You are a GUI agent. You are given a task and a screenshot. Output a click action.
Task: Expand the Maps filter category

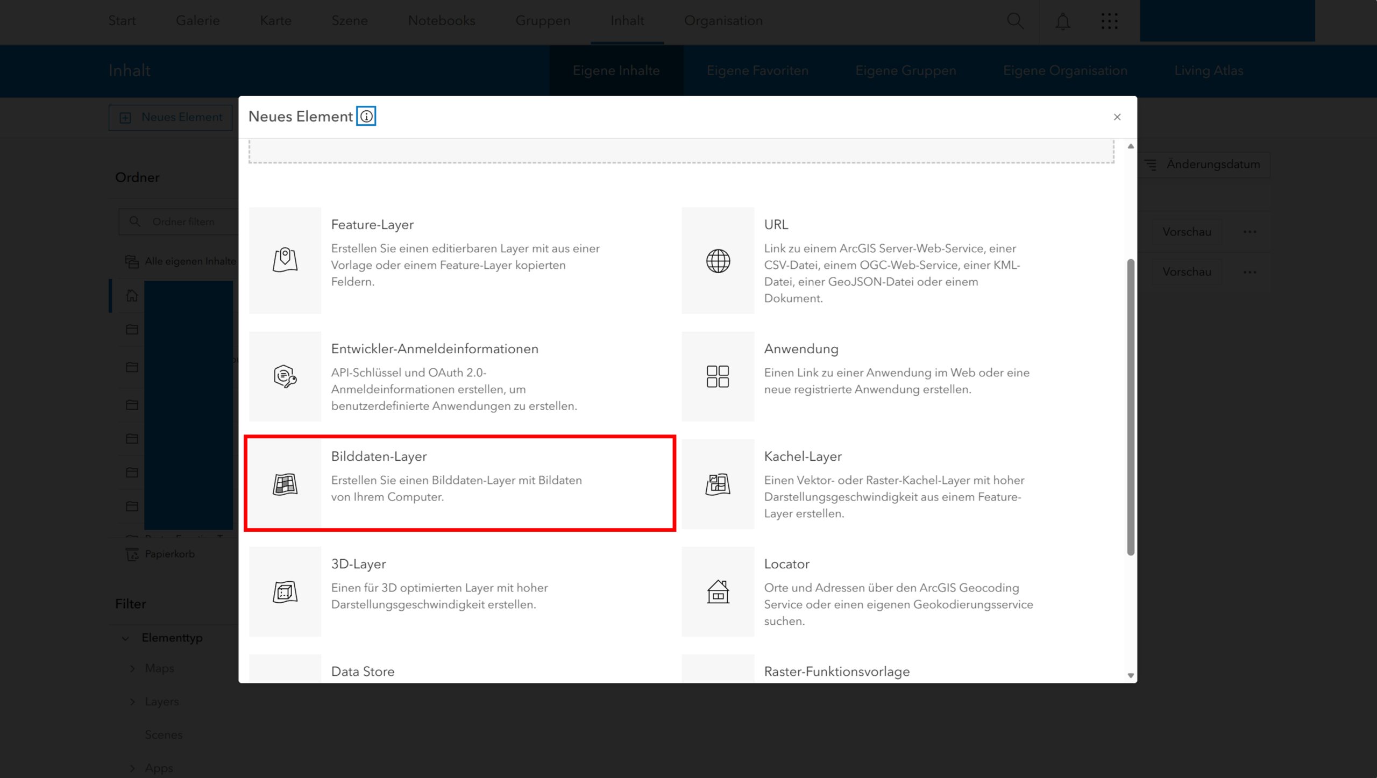[132, 668]
